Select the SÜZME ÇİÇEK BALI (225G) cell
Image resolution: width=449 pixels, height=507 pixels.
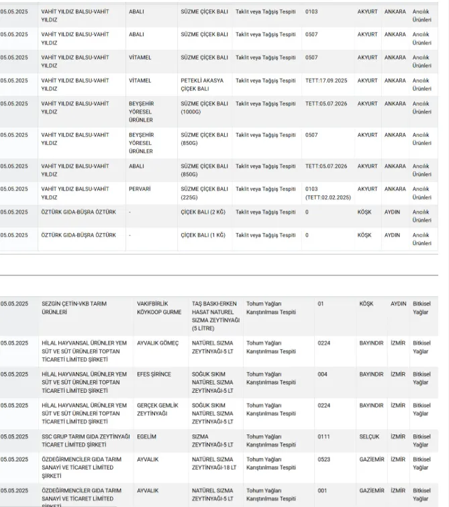click(204, 193)
